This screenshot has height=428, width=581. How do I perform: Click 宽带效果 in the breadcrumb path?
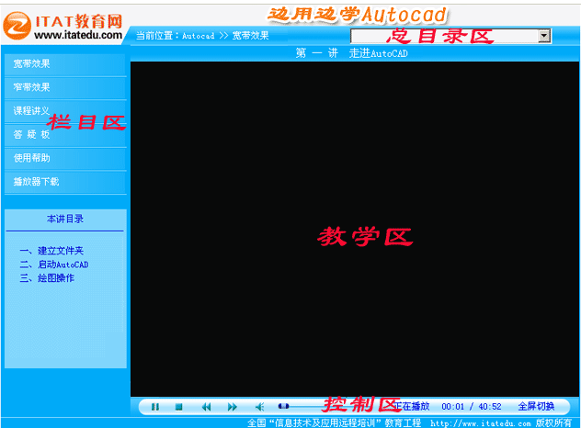tap(250, 36)
